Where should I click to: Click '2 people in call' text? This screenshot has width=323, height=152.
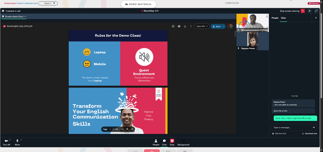13,11
